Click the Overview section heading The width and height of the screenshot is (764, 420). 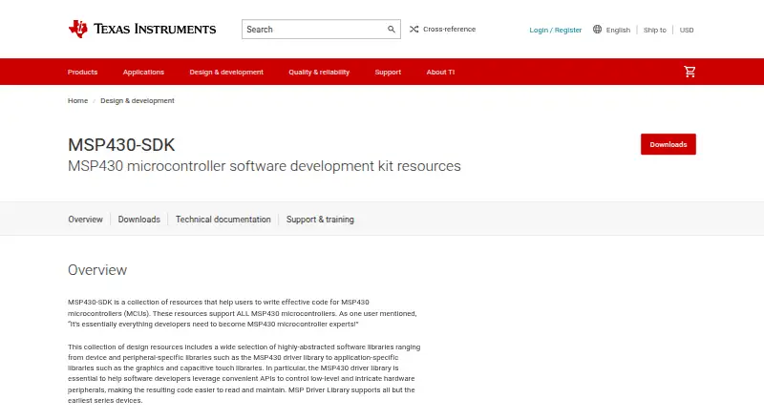point(97,270)
